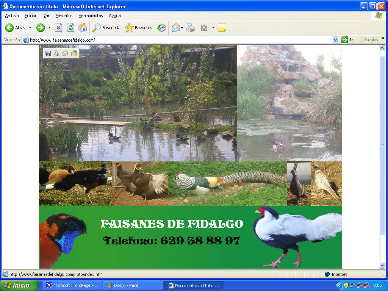Switch to Microsoft FrontPage in the taskbar
The image size is (388, 291).
72,285
